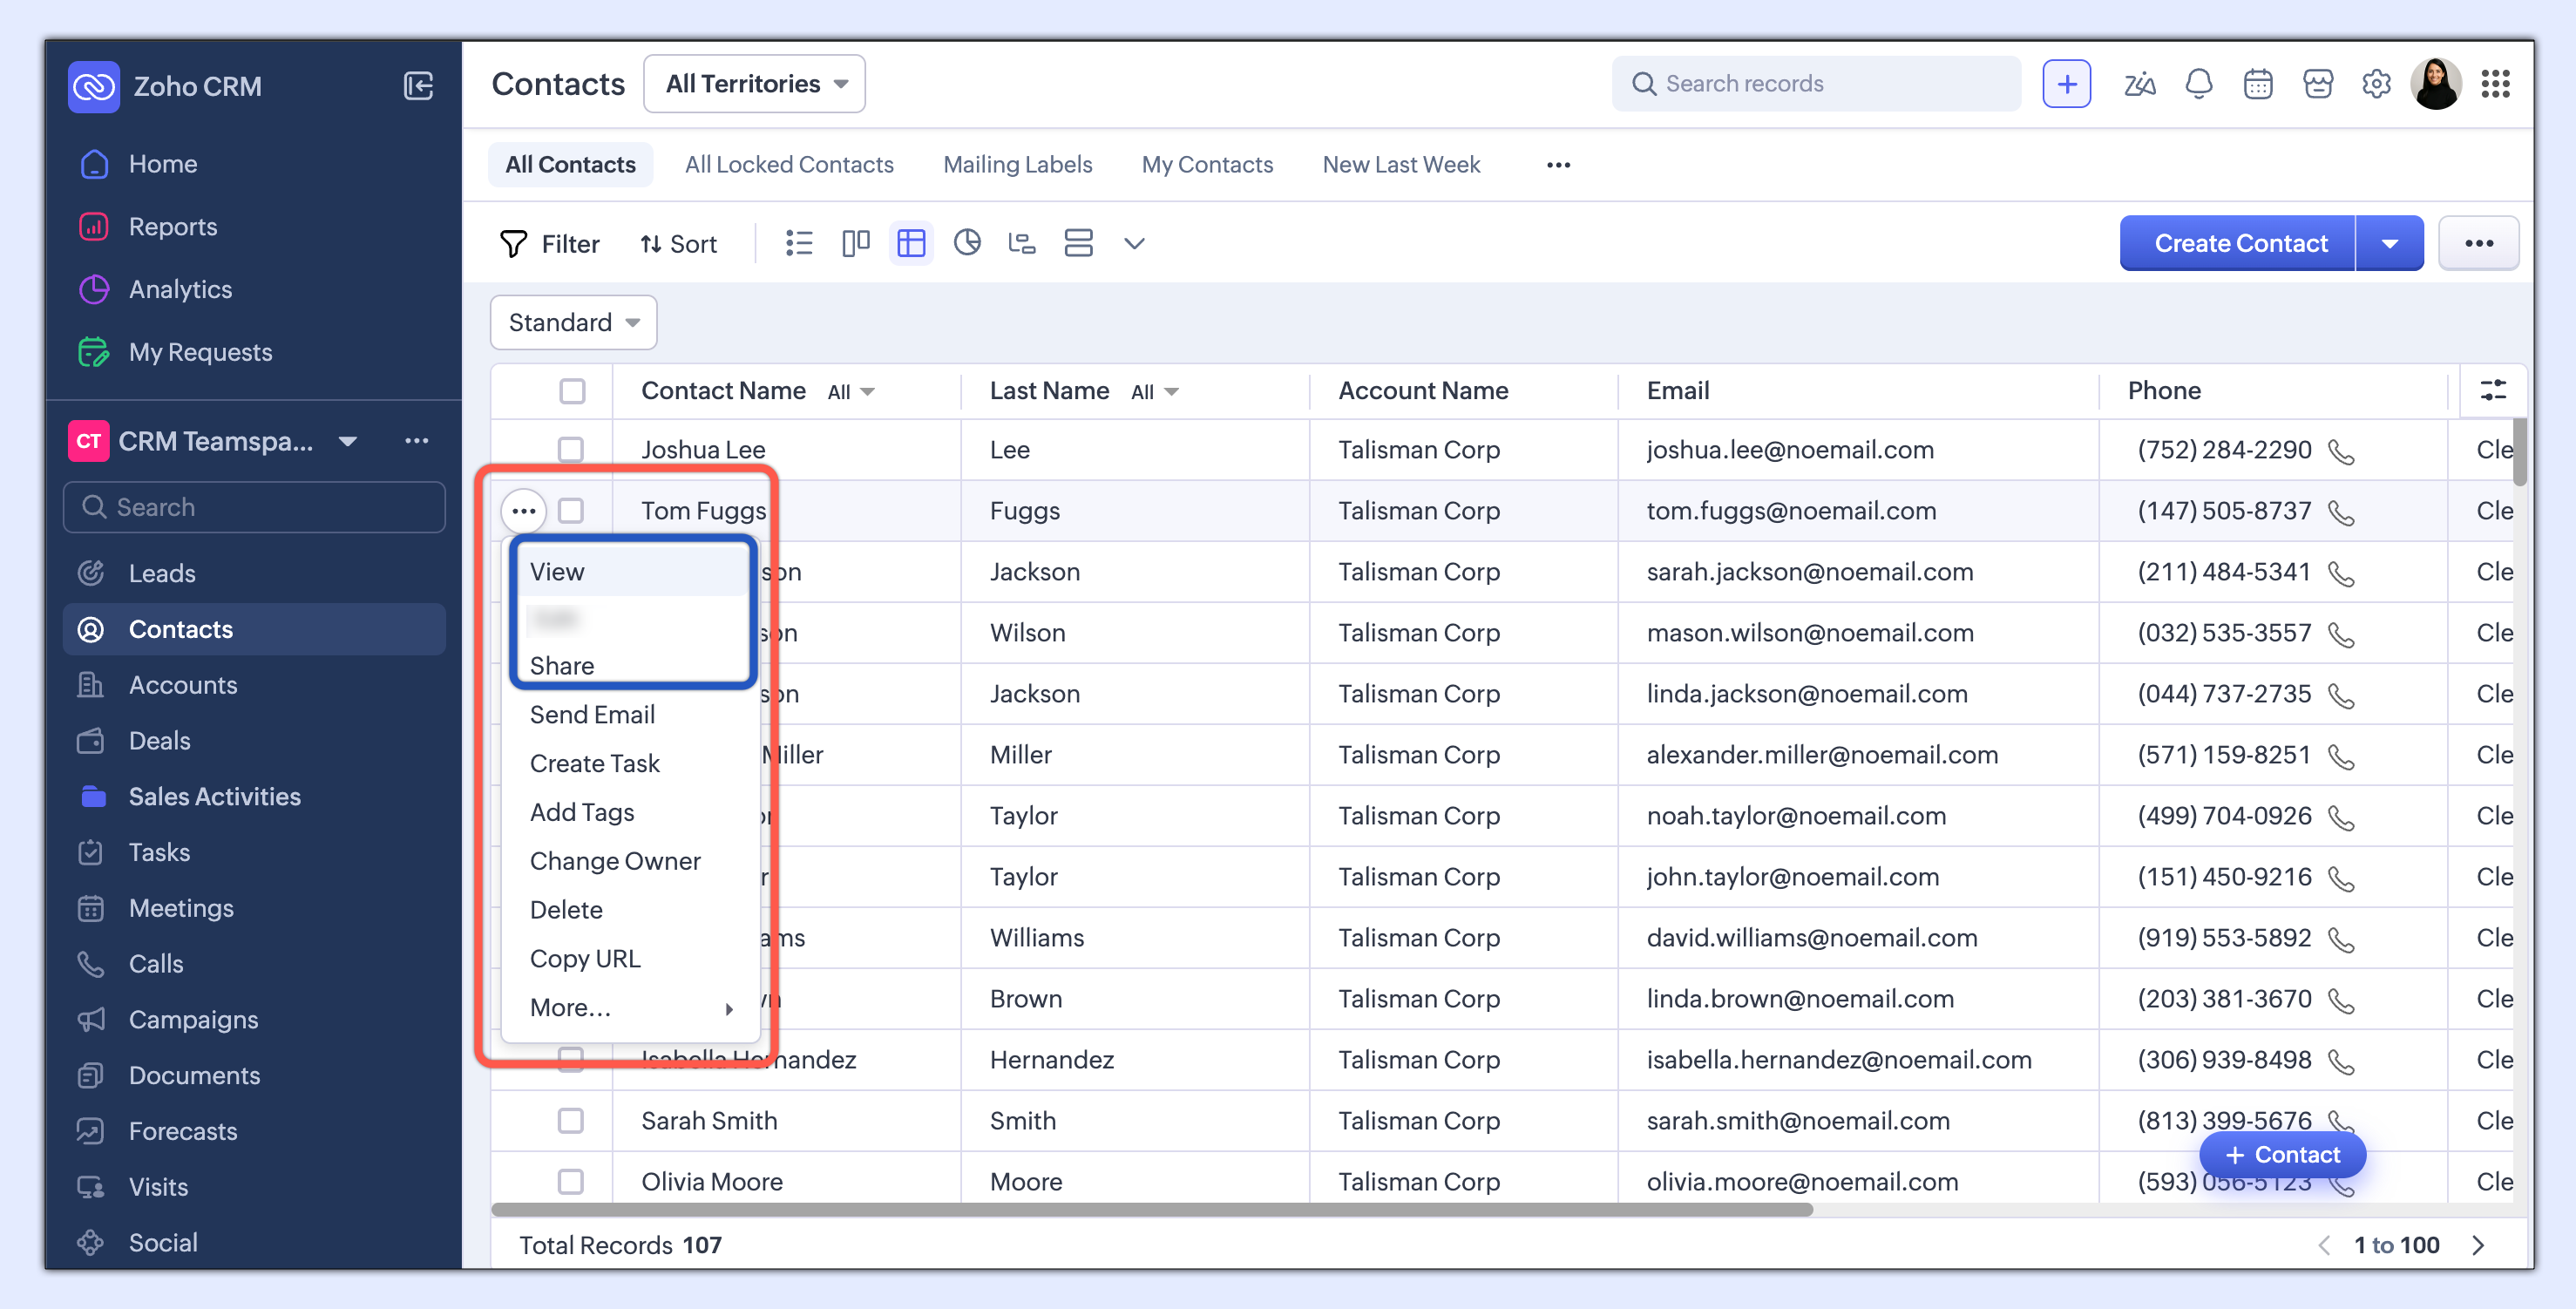Select the Olivia Moore row checkbox
The height and width of the screenshot is (1309, 2576).
click(571, 1182)
